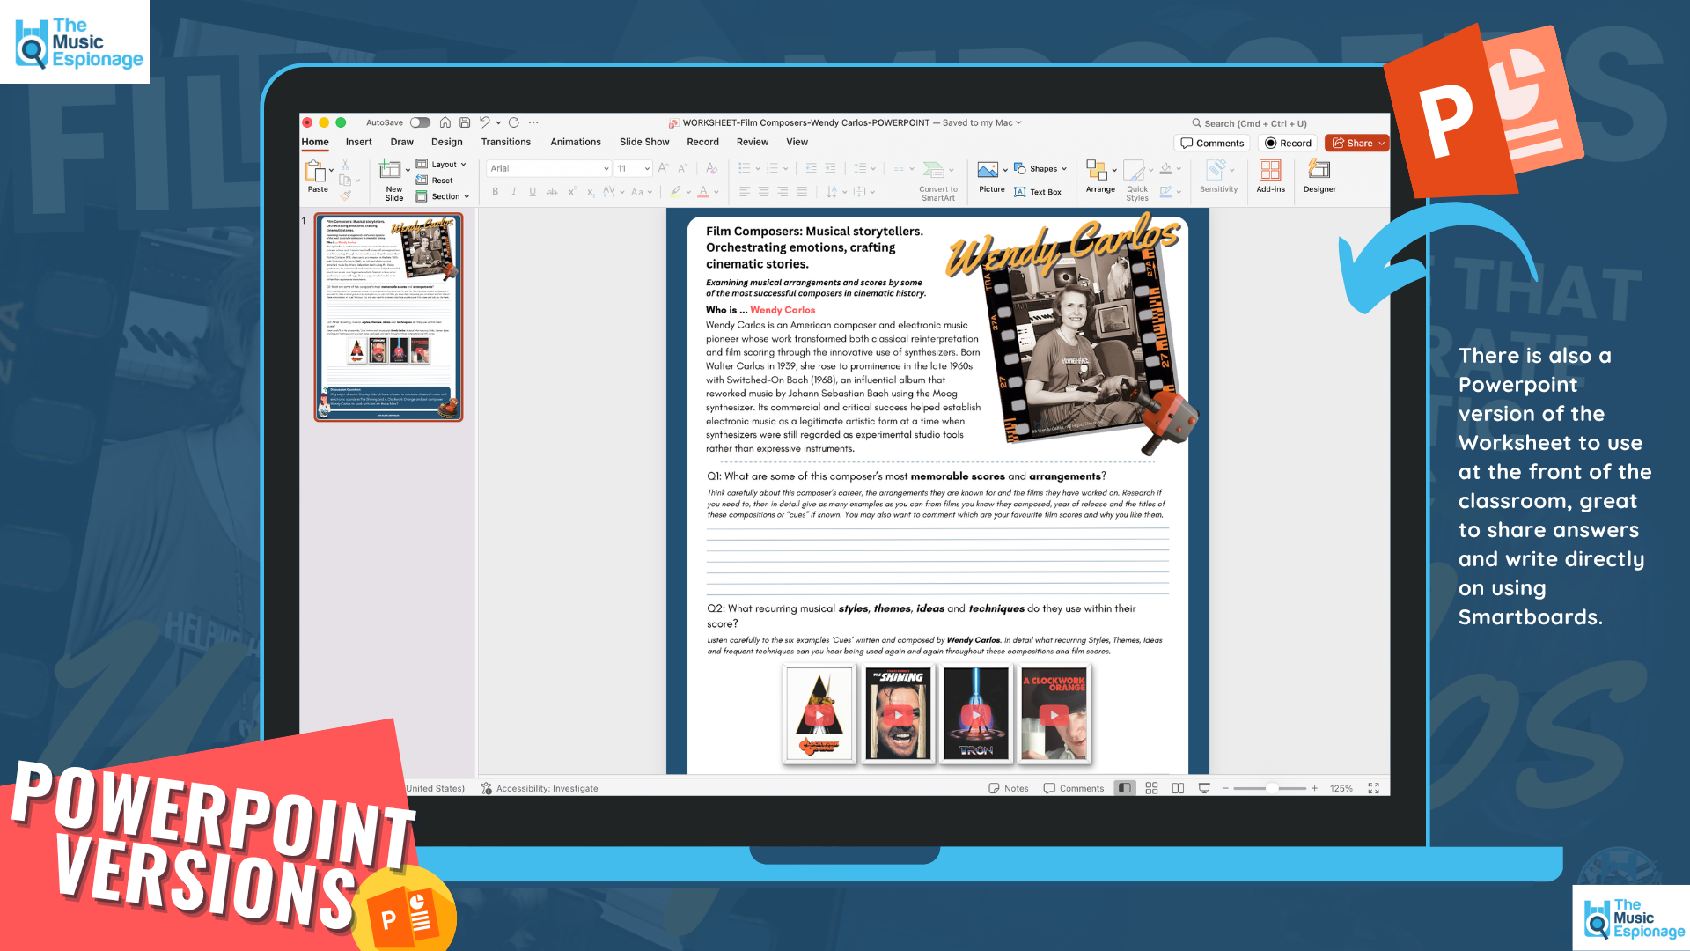Open the quick access more options ellipsis

(533, 122)
